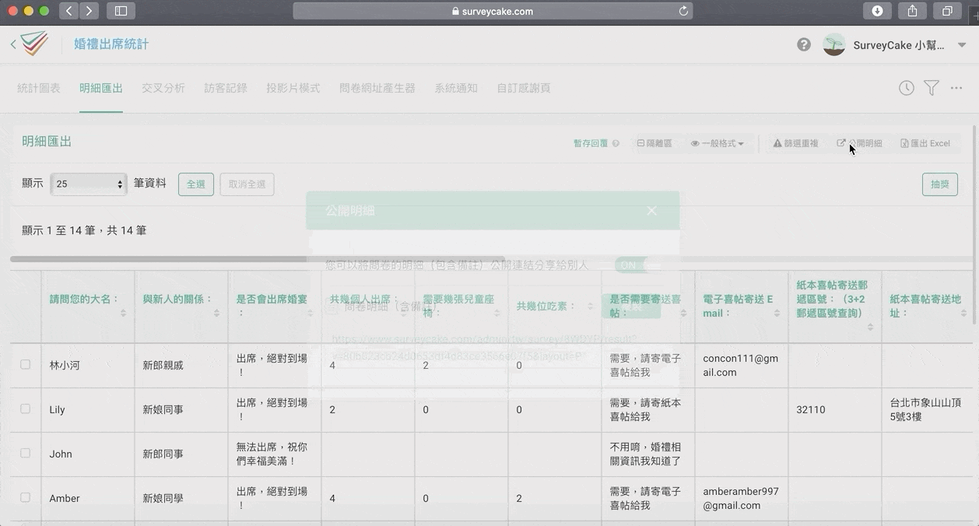Screen dimensions: 979x526
Task: Show all tabs with the tab overview icon
Action: point(947,11)
